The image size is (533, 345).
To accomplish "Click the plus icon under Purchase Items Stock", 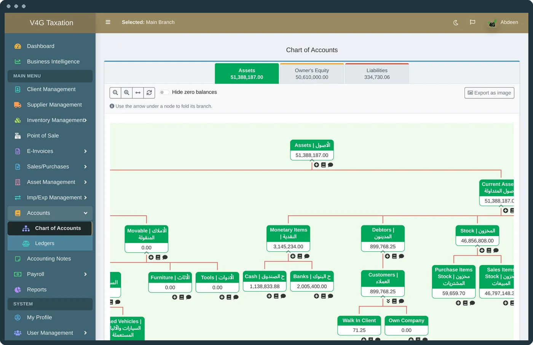I will point(458,303).
